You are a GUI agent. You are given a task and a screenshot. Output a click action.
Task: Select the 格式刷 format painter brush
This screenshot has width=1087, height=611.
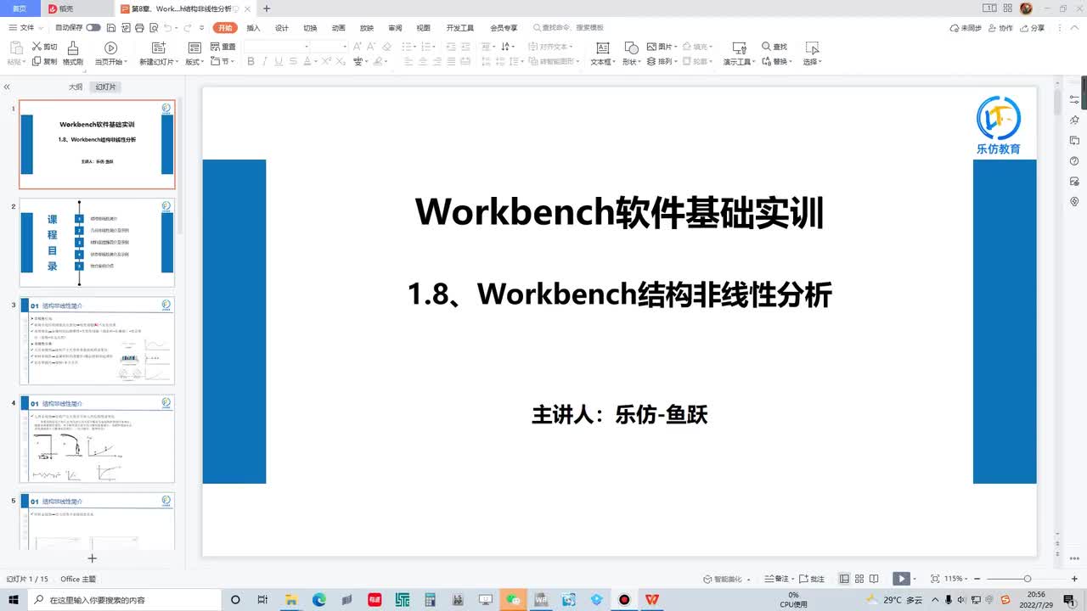[73, 53]
